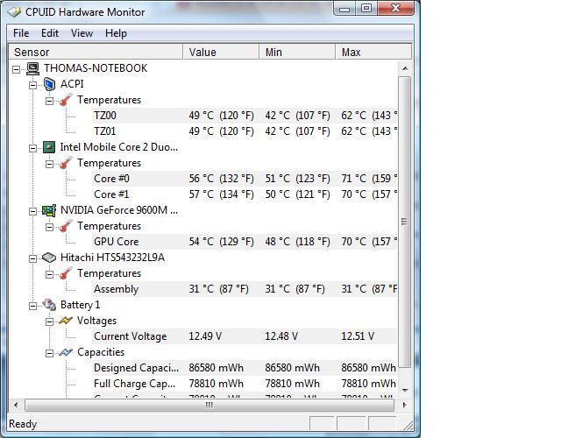Collapse the THOMAS-NOTEBOOK root node

click(x=16, y=69)
